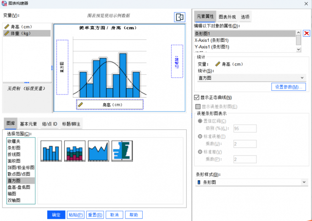Viewport: 312px width, 221px height.
Task: Select the simple histogram gallery thumbnail
Action: pyautogui.click(x=51, y=151)
